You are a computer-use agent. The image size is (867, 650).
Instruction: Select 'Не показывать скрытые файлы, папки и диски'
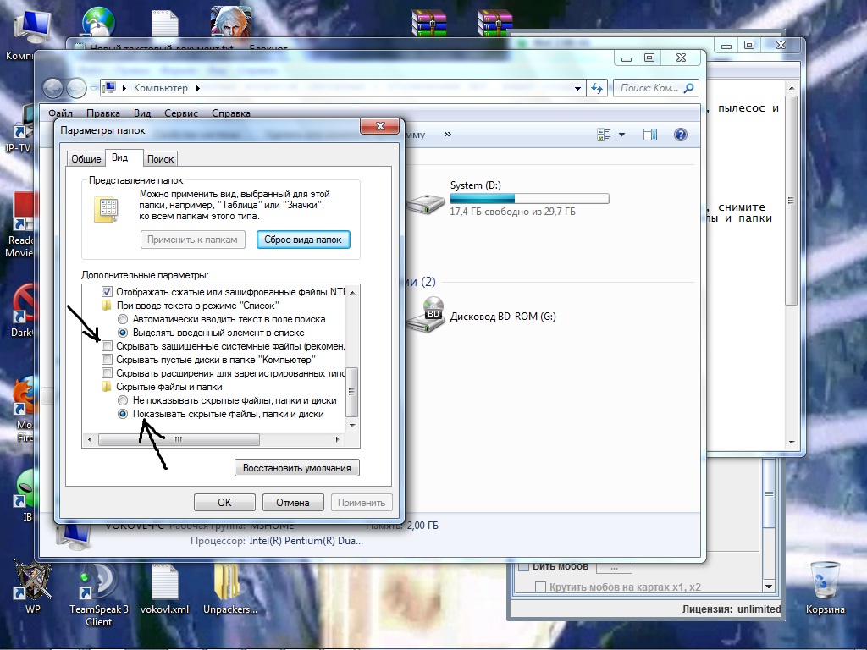123,400
